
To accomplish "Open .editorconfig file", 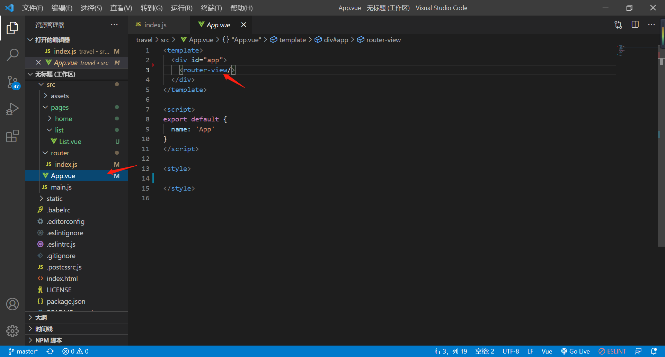I will pyautogui.click(x=76, y=221).
